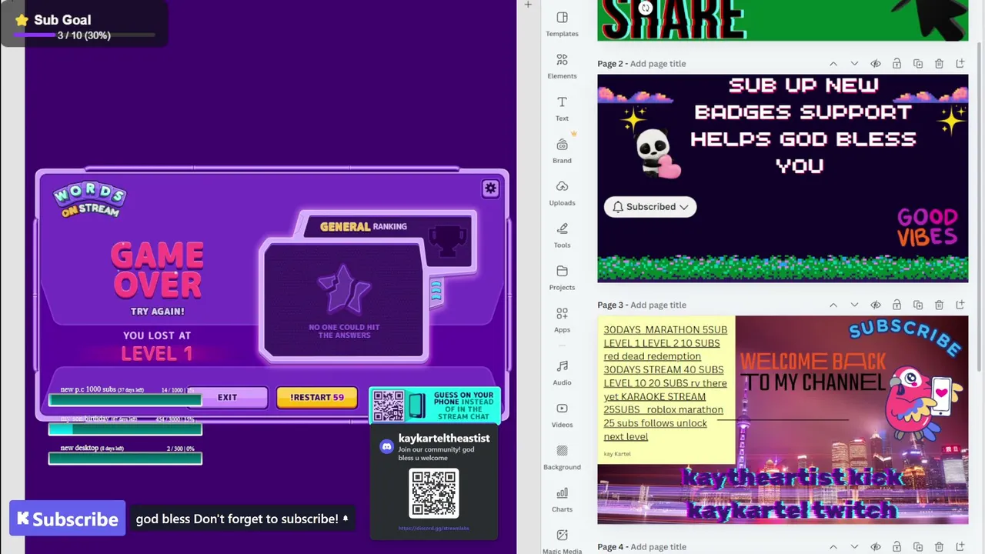The height and width of the screenshot is (554, 985).
Task: Add a new page after Page 4
Action: click(960, 547)
